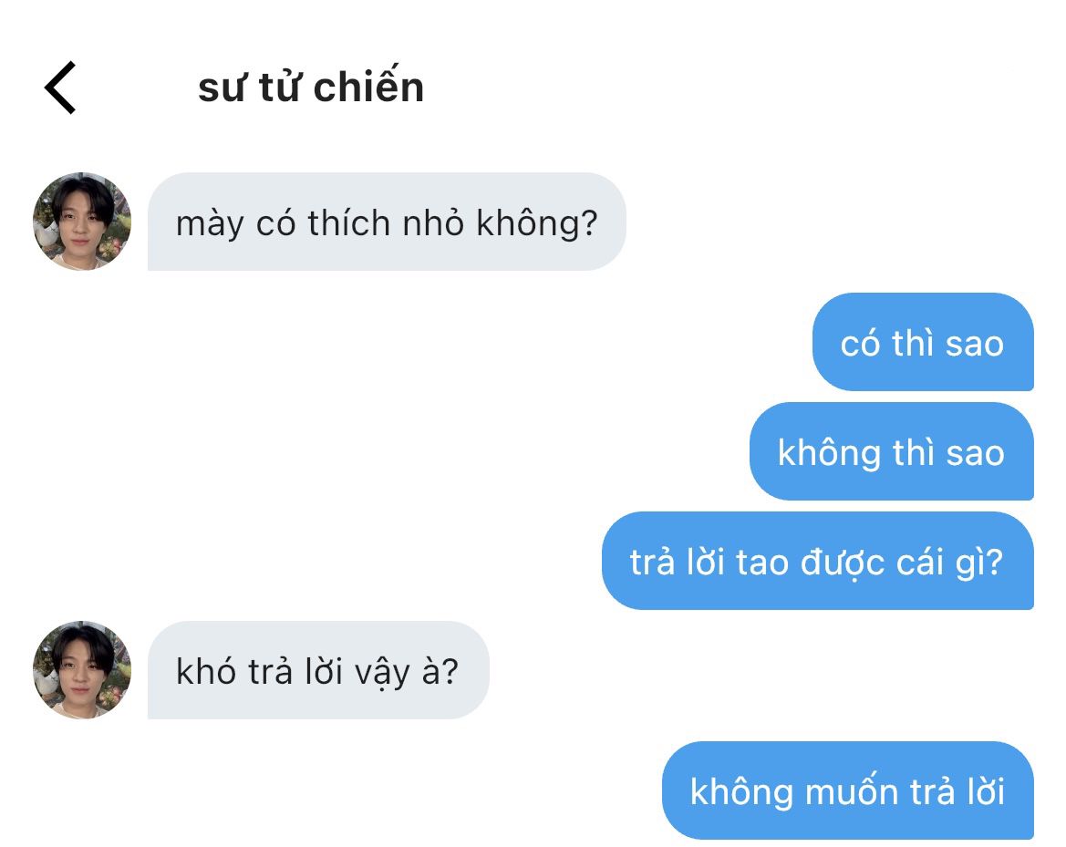View the sender's profile picture in the first message
The image size is (1066, 847).
tap(82, 222)
